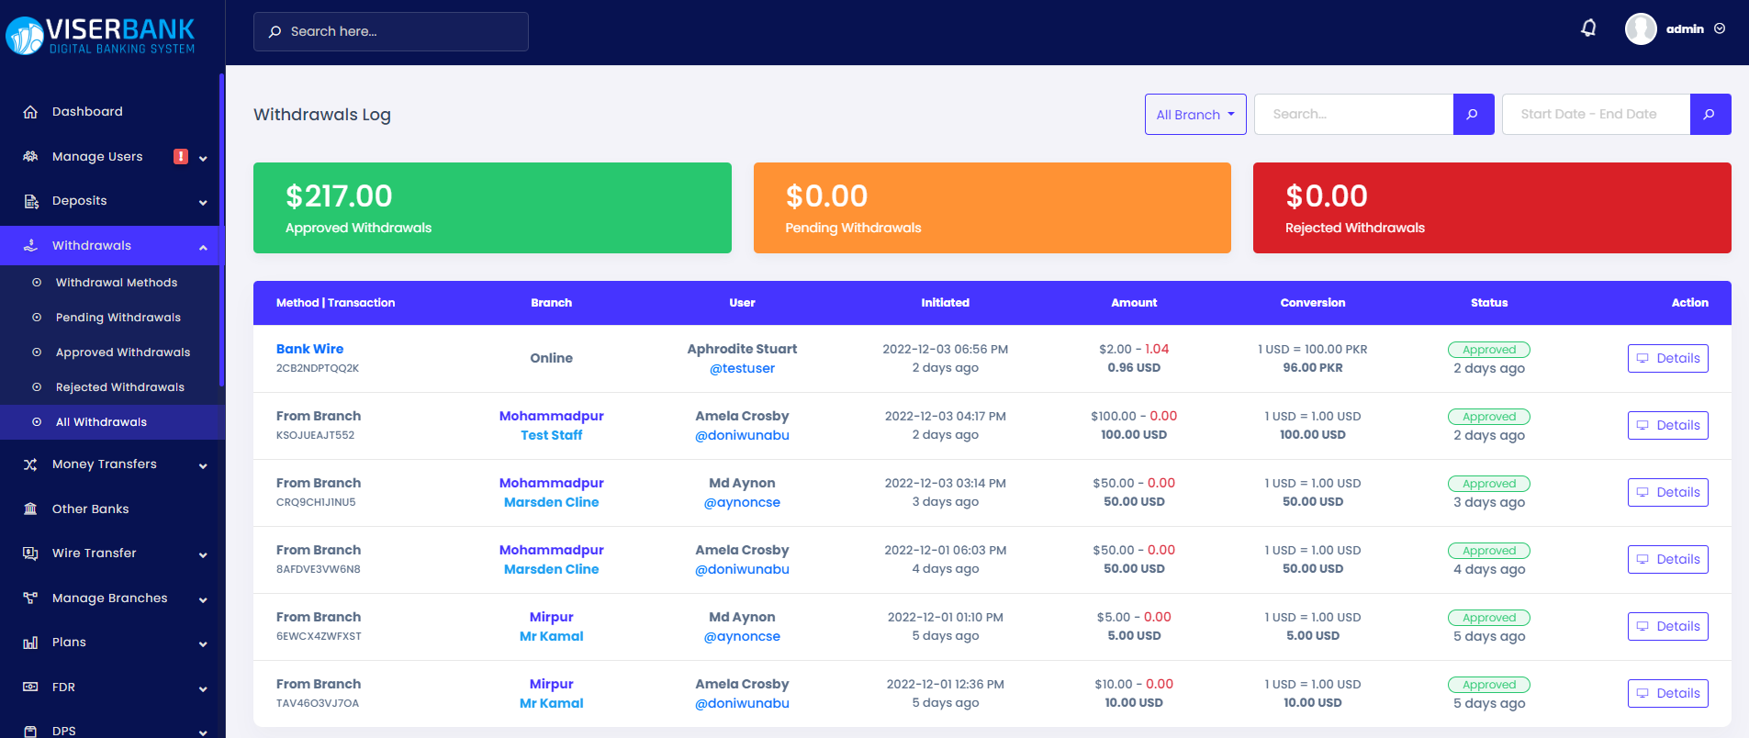Select Rejected Withdrawals in sidebar
The width and height of the screenshot is (1749, 738).
(x=120, y=387)
